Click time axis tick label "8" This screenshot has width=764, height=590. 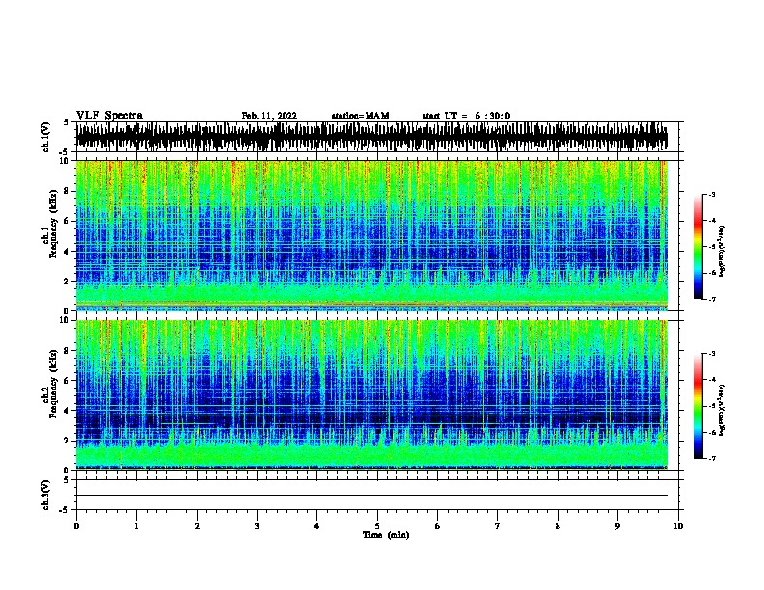tap(558, 525)
